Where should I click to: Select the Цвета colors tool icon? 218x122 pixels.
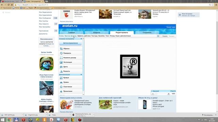(61, 67)
